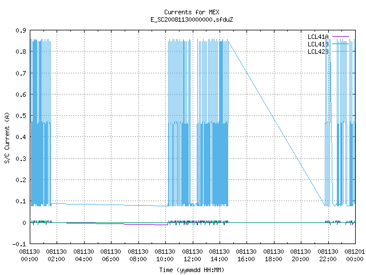Click the purple LCL41A legend line sample
The width and height of the screenshot is (366, 275).
(x=340, y=37)
